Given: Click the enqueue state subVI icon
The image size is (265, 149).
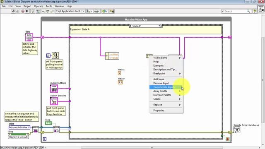Looking at the screenshot, I should pyautogui.click(x=56, y=130).
